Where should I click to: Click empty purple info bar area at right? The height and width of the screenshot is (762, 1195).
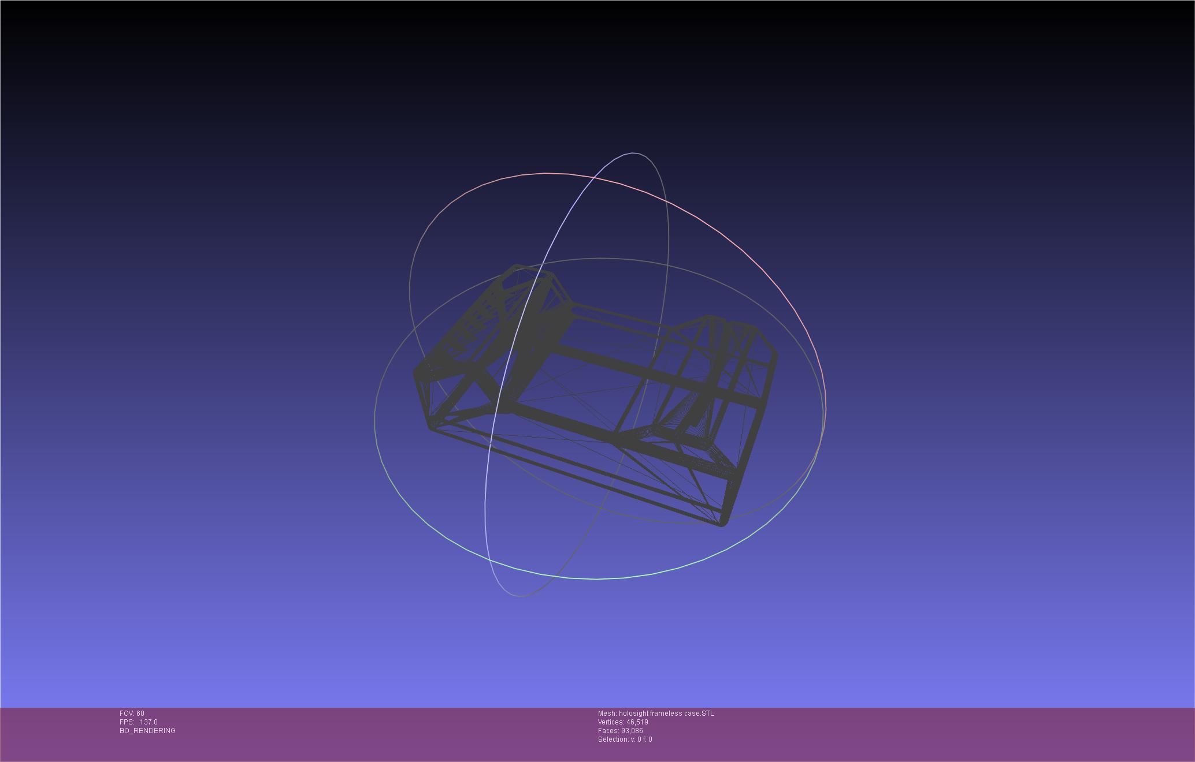pyautogui.click(x=982, y=733)
